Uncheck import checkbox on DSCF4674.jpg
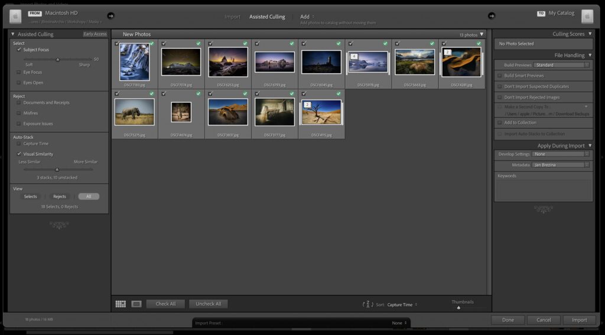The height and width of the screenshot is (335, 605). [x=164, y=94]
